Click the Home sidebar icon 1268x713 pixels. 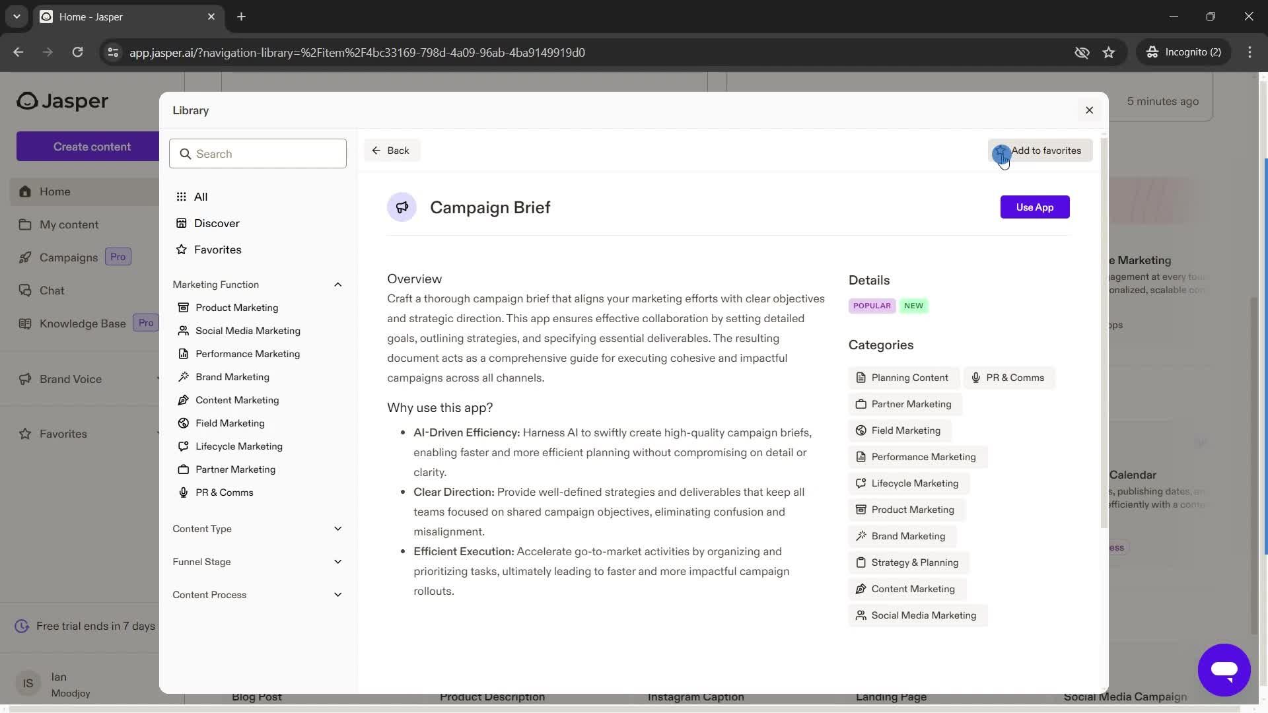click(x=24, y=191)
